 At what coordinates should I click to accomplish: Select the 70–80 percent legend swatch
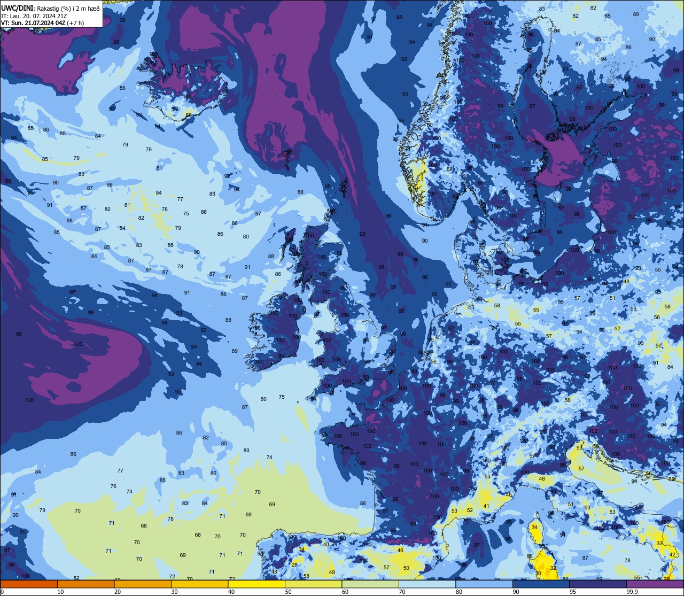[x=427, y=584]
